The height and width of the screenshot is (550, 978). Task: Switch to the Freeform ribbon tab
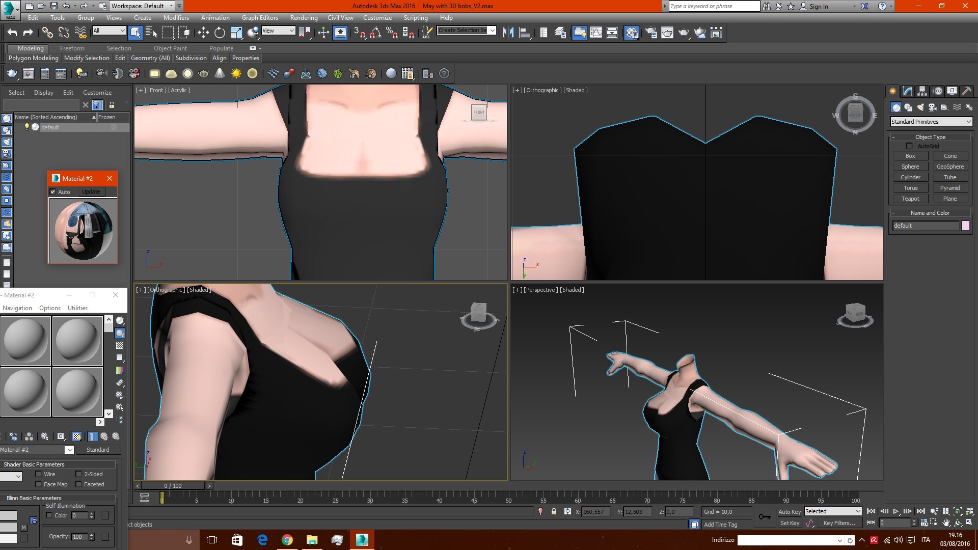click(72, 48)
